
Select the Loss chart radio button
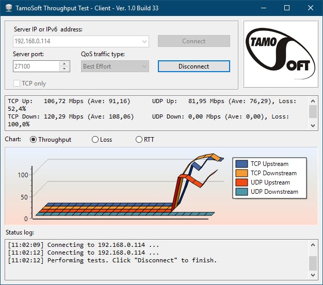(95, 140)
